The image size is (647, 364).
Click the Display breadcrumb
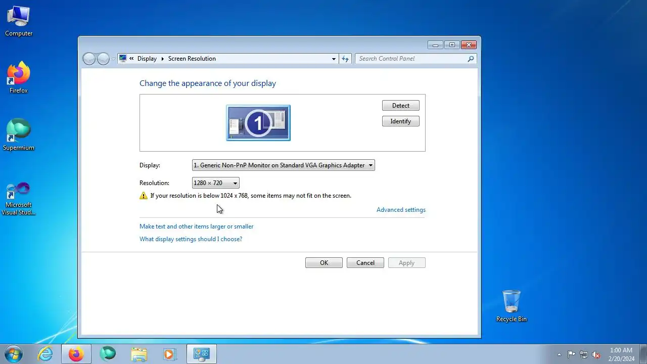tap(147, 59)
